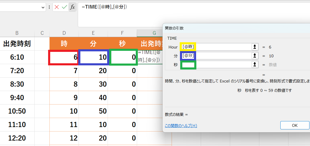Select column F header
Screen dimensions: 310x146
coord(122,33)
